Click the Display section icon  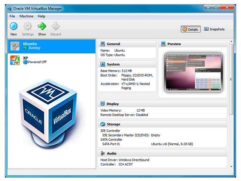[x=102, y=104]
